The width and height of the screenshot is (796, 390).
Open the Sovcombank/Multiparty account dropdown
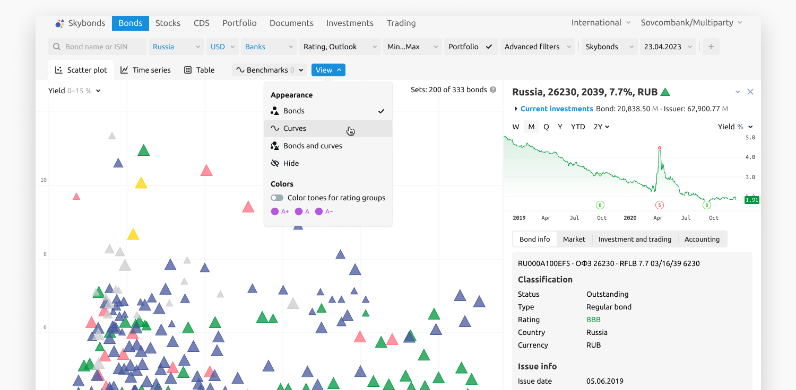click(691, 23)
